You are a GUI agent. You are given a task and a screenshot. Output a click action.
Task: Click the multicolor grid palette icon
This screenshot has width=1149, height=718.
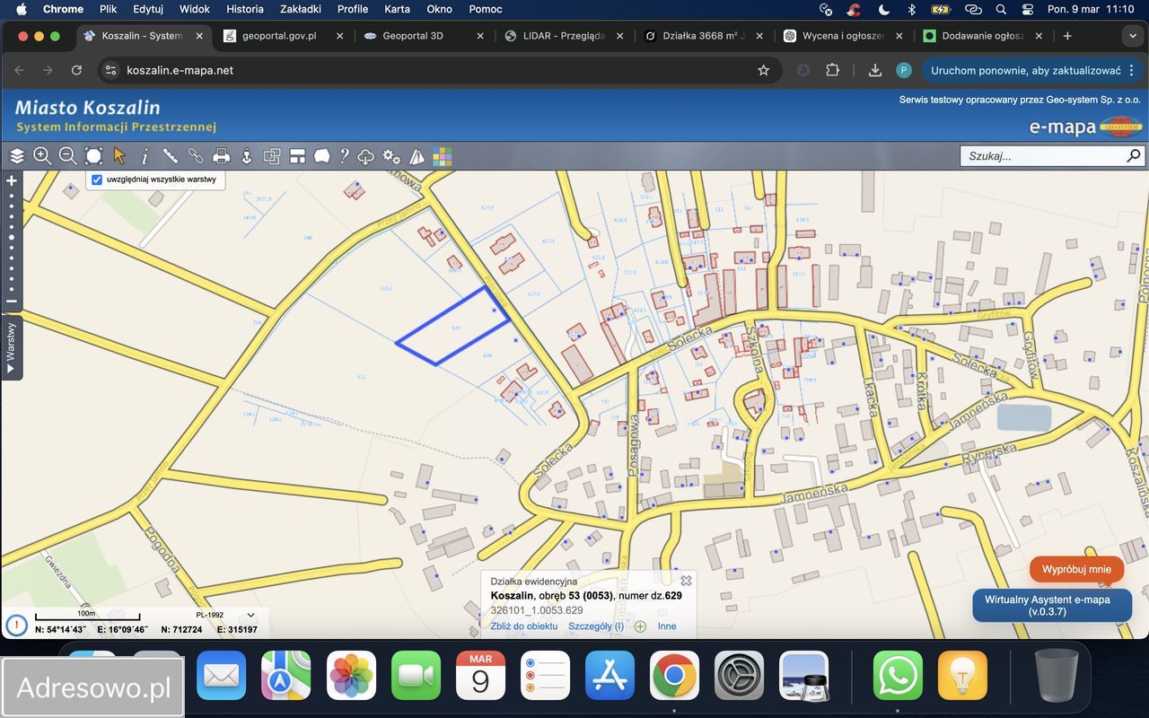click(x=443, y=156)
